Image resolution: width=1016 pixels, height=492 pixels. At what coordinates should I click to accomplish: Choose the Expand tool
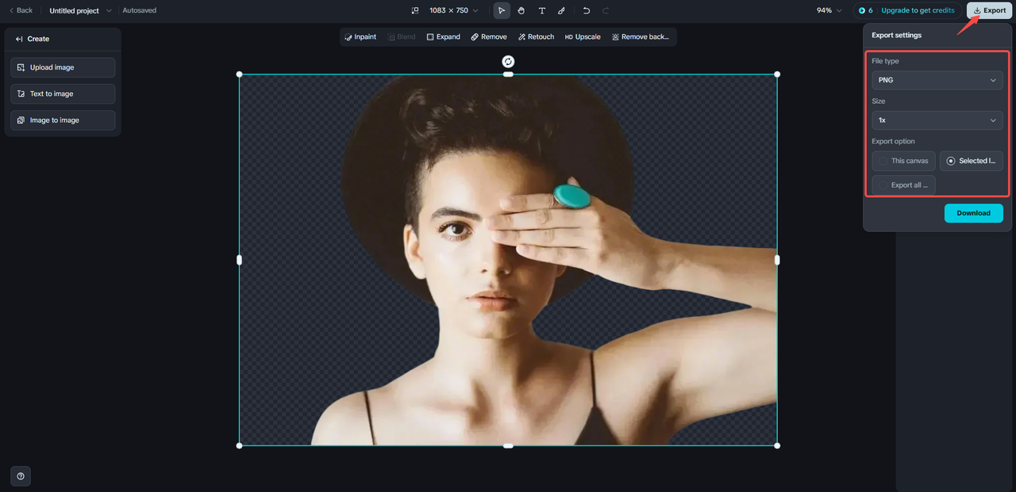click(x=443, y=37)
